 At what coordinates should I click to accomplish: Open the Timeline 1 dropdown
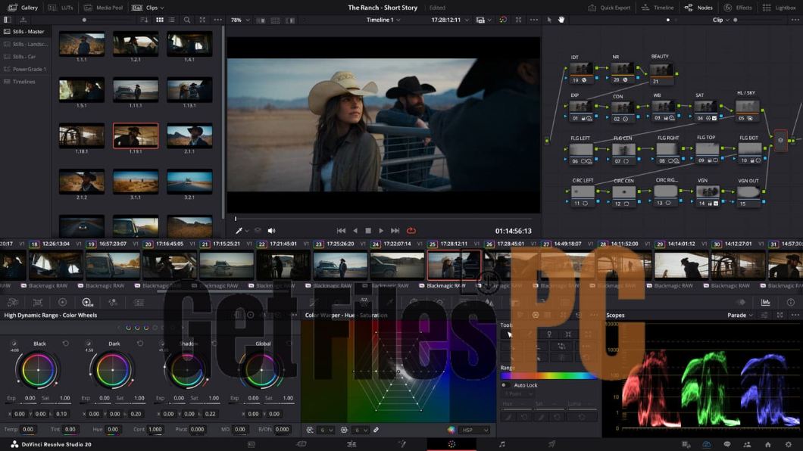[383, 20]
